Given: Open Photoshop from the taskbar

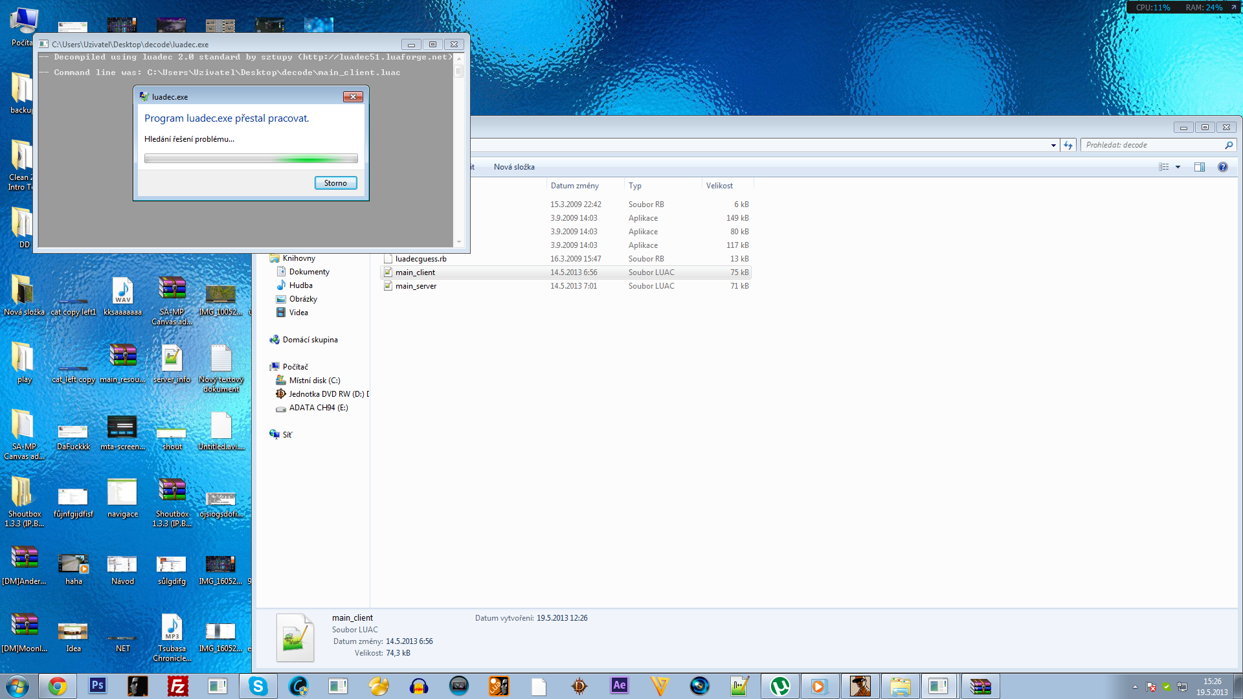Looking at the screenshot, I should coord(98,686).
